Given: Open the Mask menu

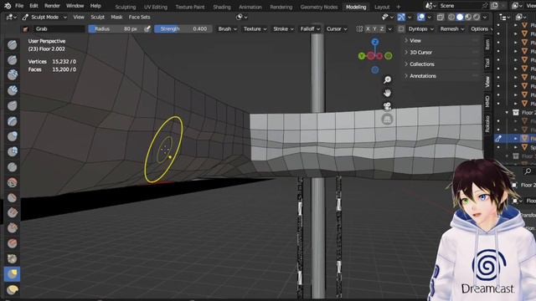Looking at the screenshot, I should point(116,17).
